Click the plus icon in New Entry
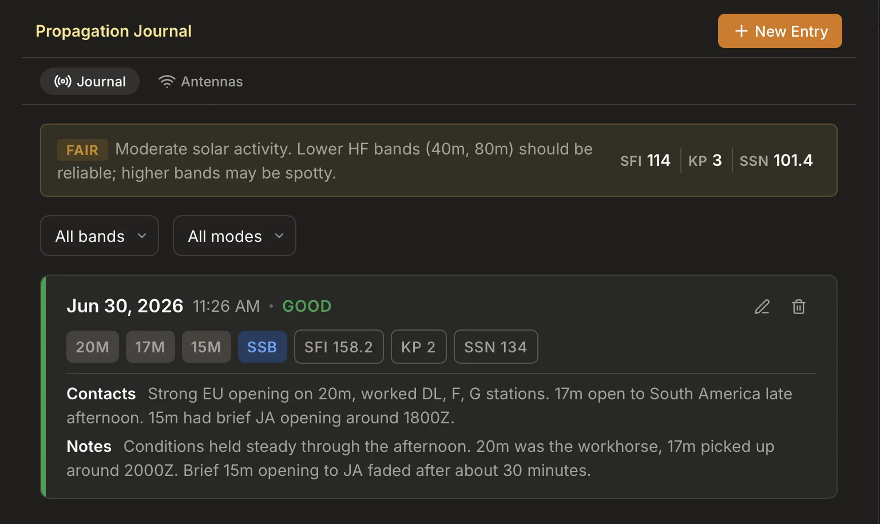The height and width of the screenshot is (524, 880). 742,31
